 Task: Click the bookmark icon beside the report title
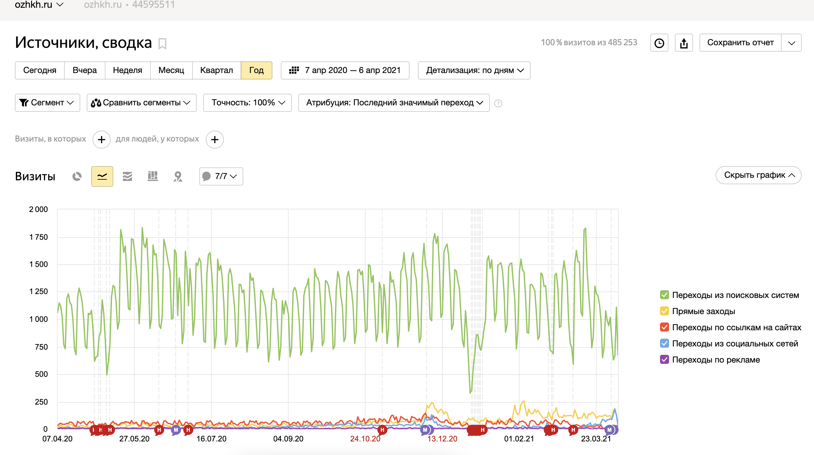tap(162, 44)
